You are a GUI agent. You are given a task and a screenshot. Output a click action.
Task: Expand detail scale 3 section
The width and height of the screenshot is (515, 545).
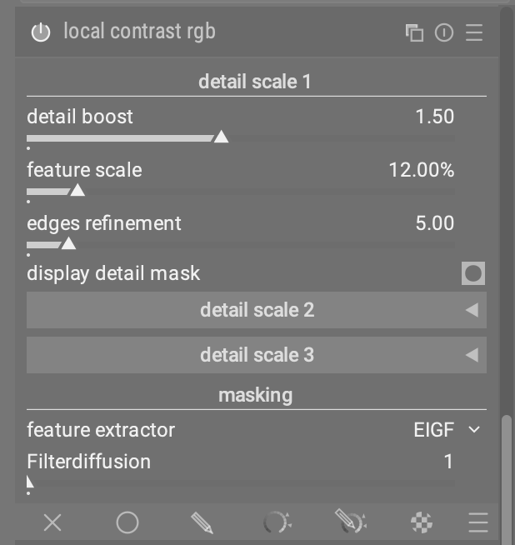pos(257,355)
